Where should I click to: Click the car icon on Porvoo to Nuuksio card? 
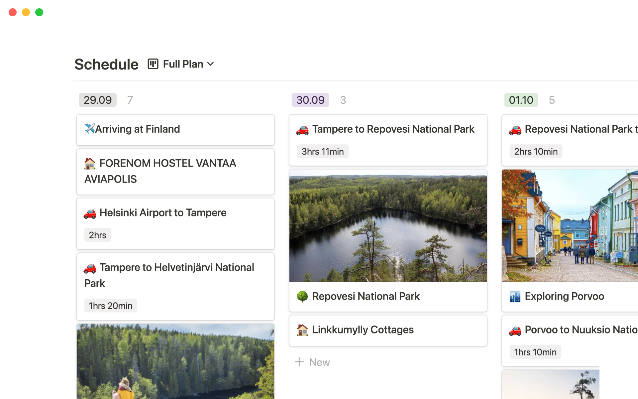coord(515,330)
